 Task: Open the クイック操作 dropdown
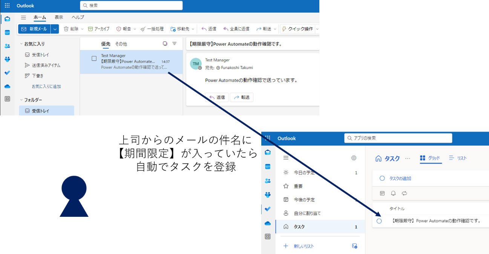pos(317,29)
